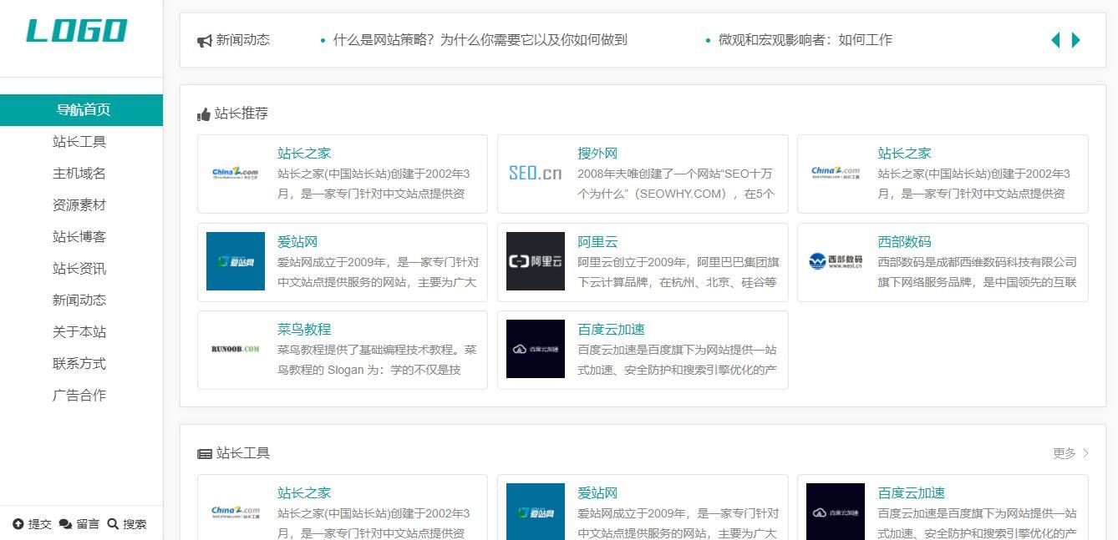The image size is (1118, 540).
Task: Go to 主机域名 in the sidebar
Action: [x=81, y=174]
